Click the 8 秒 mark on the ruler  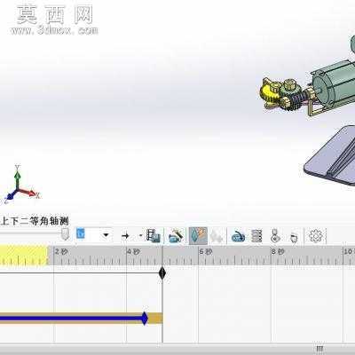pyautogui.click(x=278, y=252)
